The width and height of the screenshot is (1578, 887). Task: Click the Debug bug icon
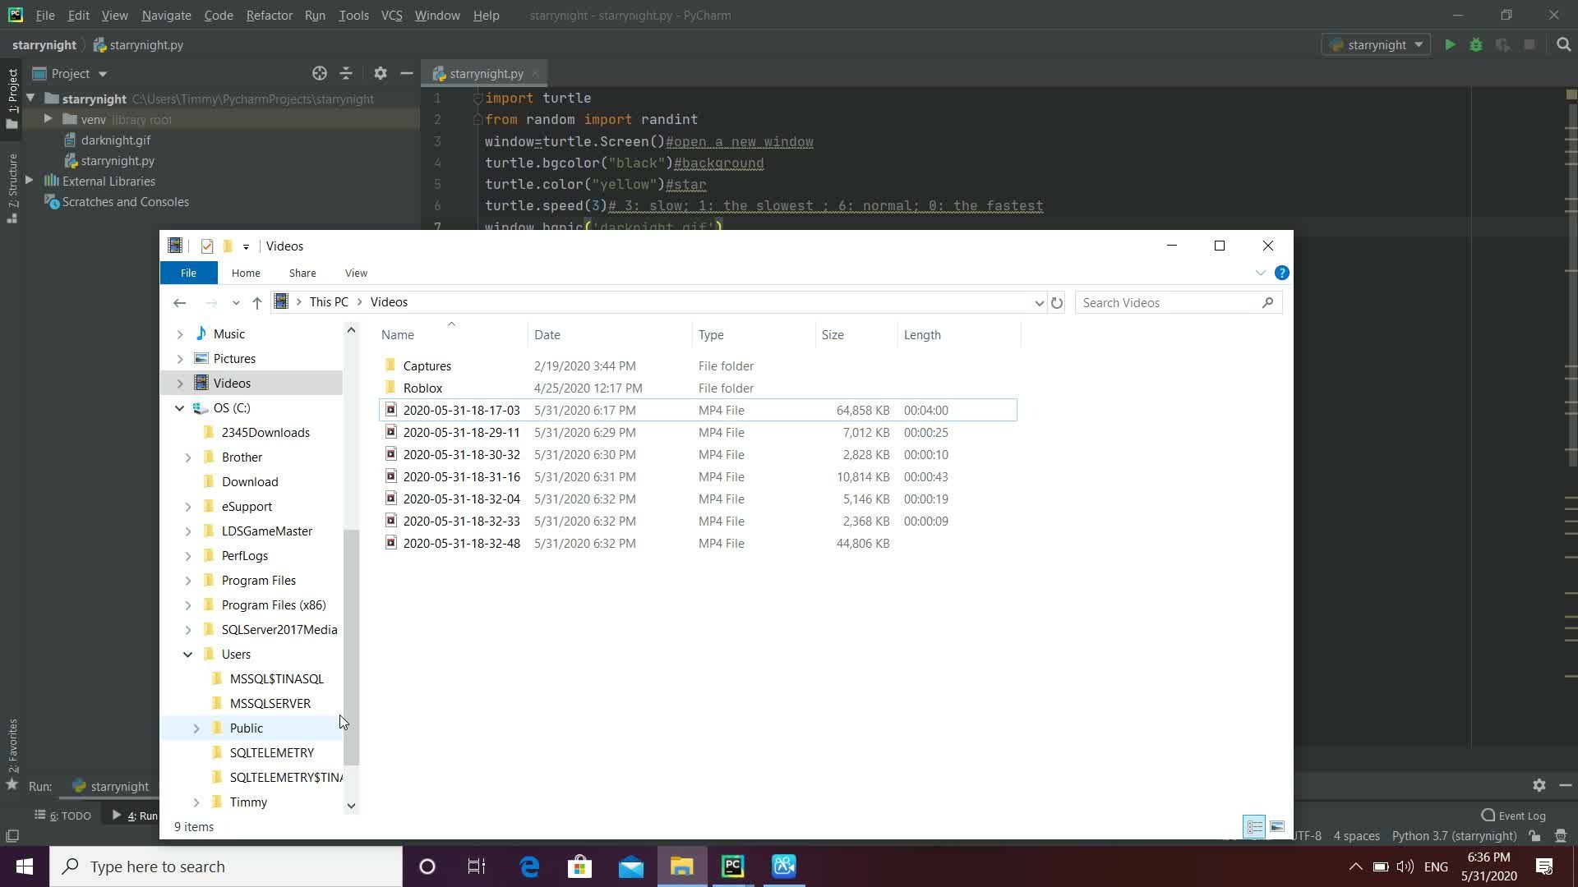click(x=1476, y=45)
